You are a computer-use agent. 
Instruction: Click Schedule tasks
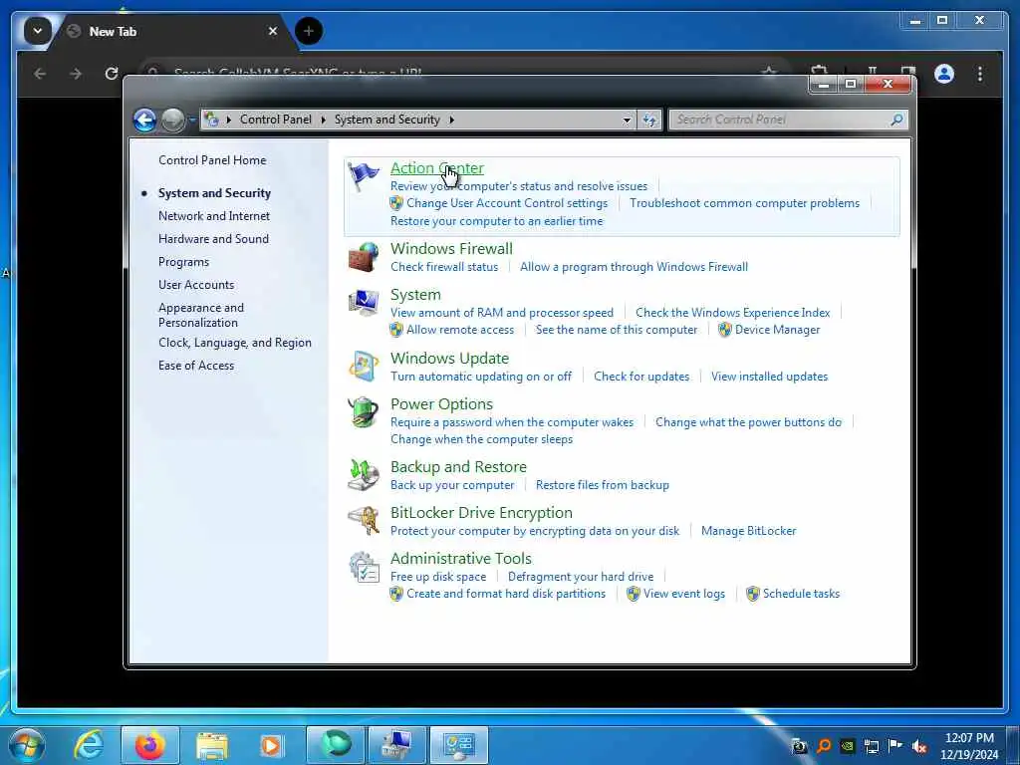[x=801, y=594]
